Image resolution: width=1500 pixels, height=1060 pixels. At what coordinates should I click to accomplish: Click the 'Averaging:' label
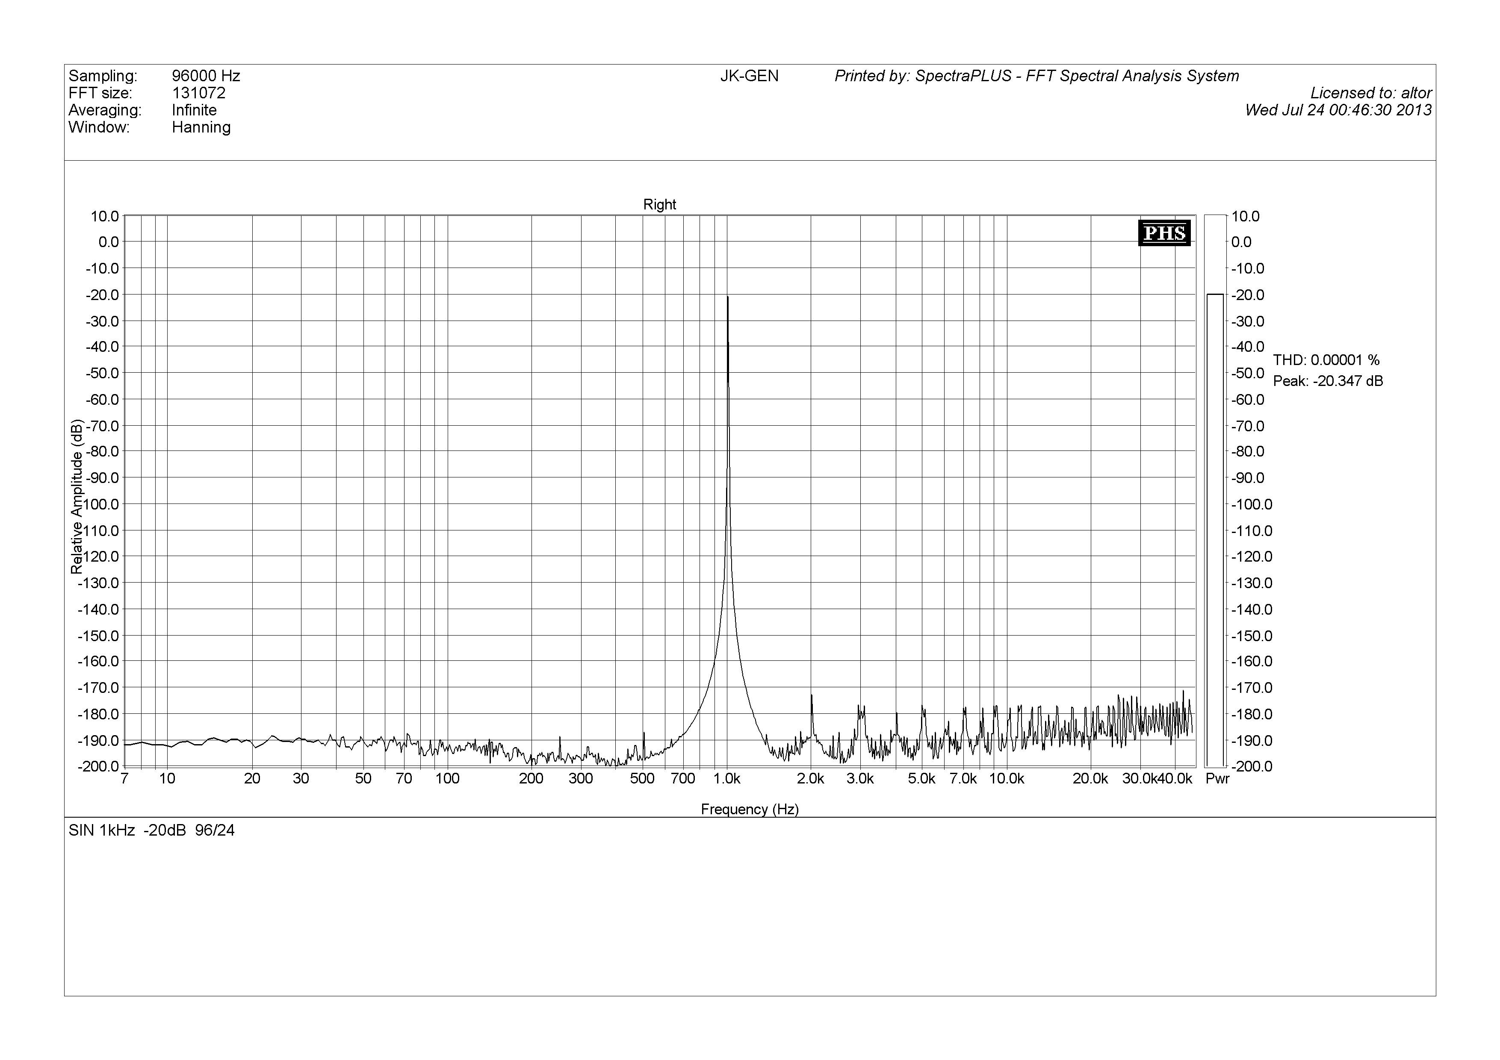click(105, 110)
